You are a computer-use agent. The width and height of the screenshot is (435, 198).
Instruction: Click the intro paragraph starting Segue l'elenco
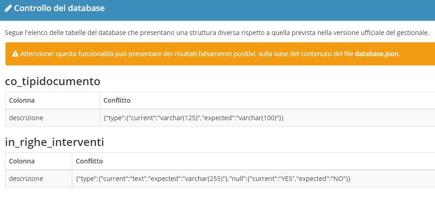tap(217, 33)
